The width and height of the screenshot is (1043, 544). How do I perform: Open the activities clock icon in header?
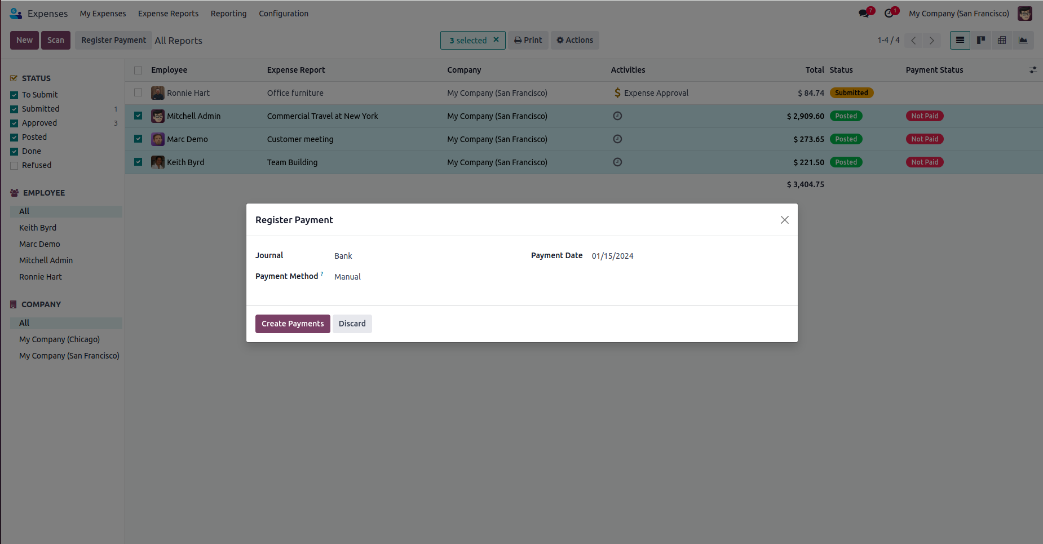889,14
